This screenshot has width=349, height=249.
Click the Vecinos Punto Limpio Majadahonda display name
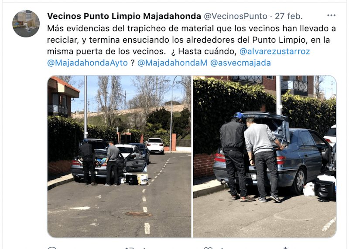coord(124,16)
